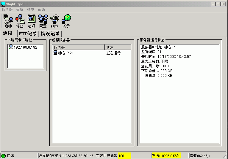Click 总发送/总接收 status bar entry

[66, 156]
